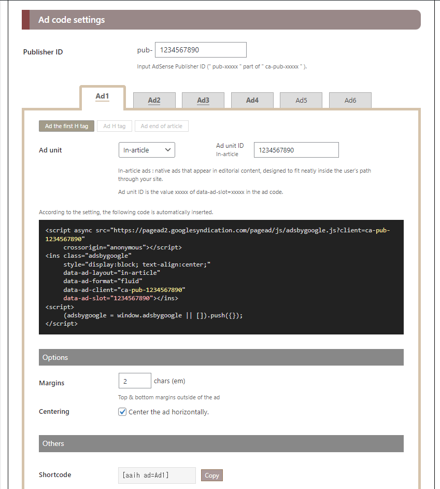
Task: Click the 'Shortcode' label
Action: click(55, 474)
